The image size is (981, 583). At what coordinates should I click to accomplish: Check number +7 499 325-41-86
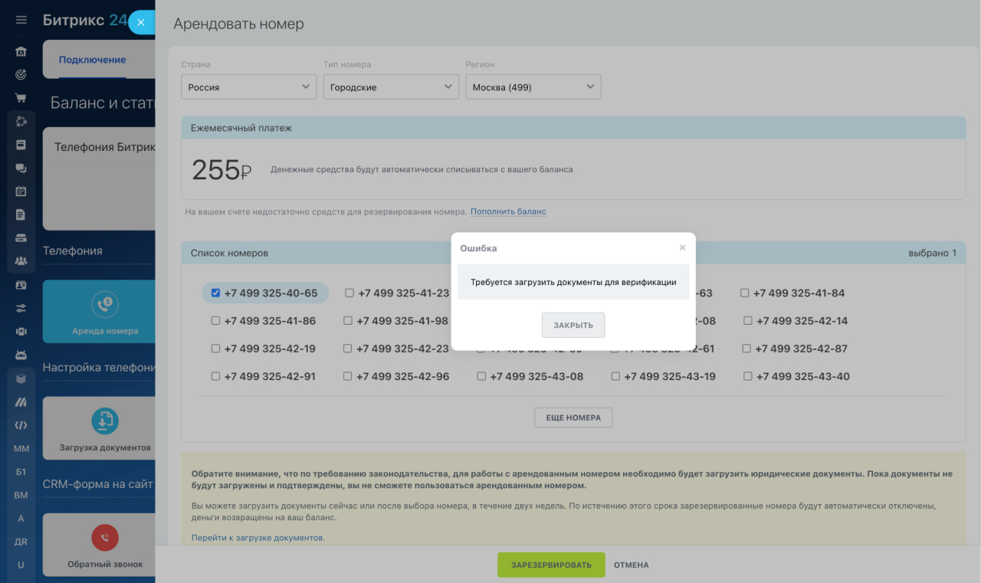coord(215,320)
